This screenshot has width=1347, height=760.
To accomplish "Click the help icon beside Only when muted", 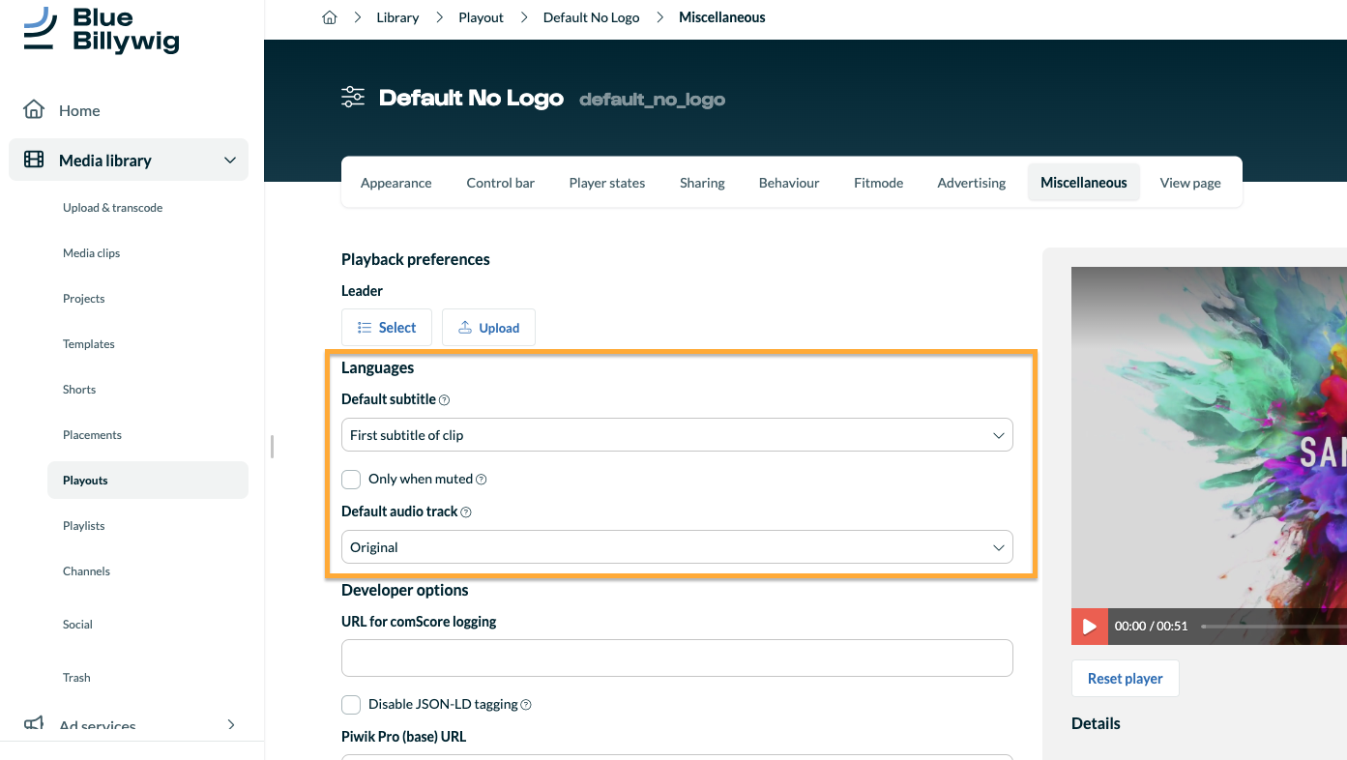I will (482, 480).
